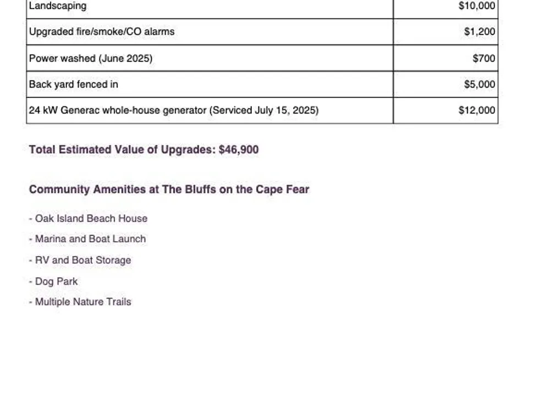Select the $10,000 landscaping amount
The height and width of the screenshot is (413, 550).
click(x=477, y=6)
